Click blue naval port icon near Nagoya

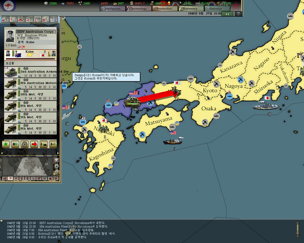(229, 96)
